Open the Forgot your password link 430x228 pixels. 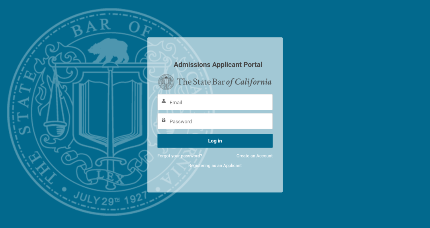(x=180, y=156)
